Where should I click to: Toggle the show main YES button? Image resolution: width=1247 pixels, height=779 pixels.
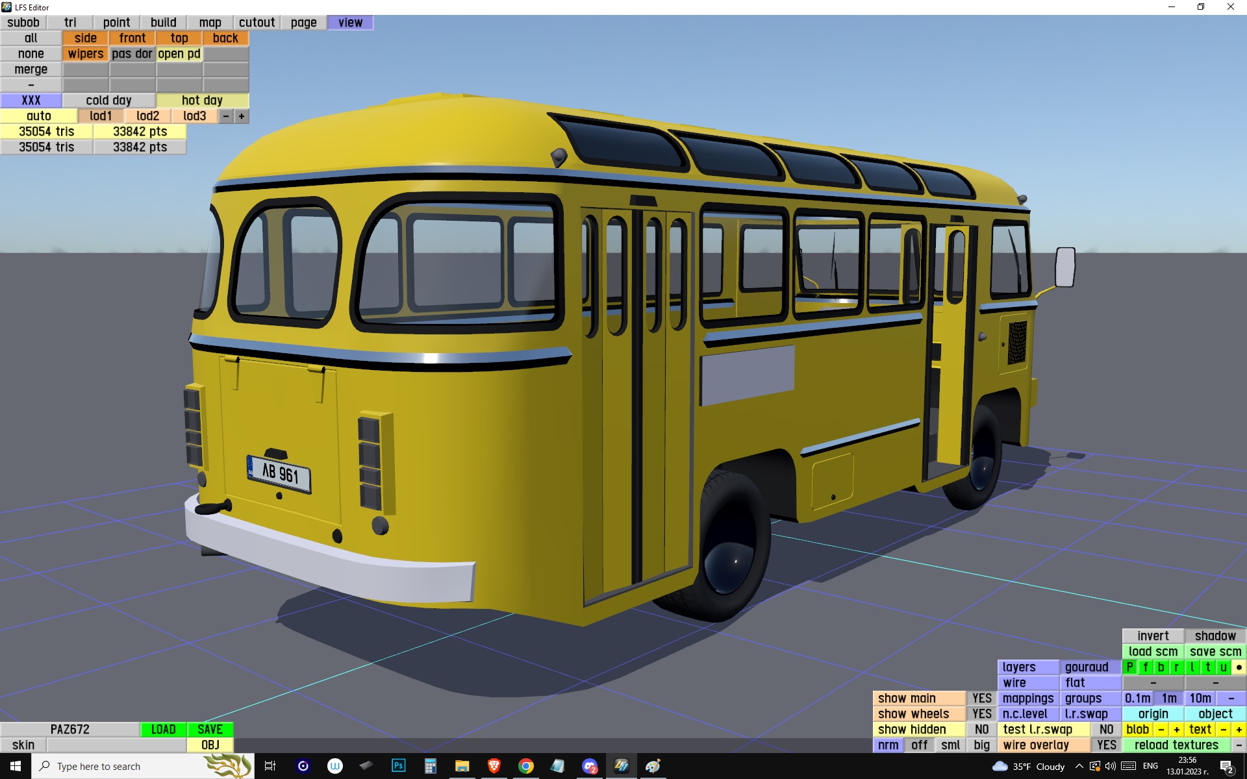[x=981, y=699]
